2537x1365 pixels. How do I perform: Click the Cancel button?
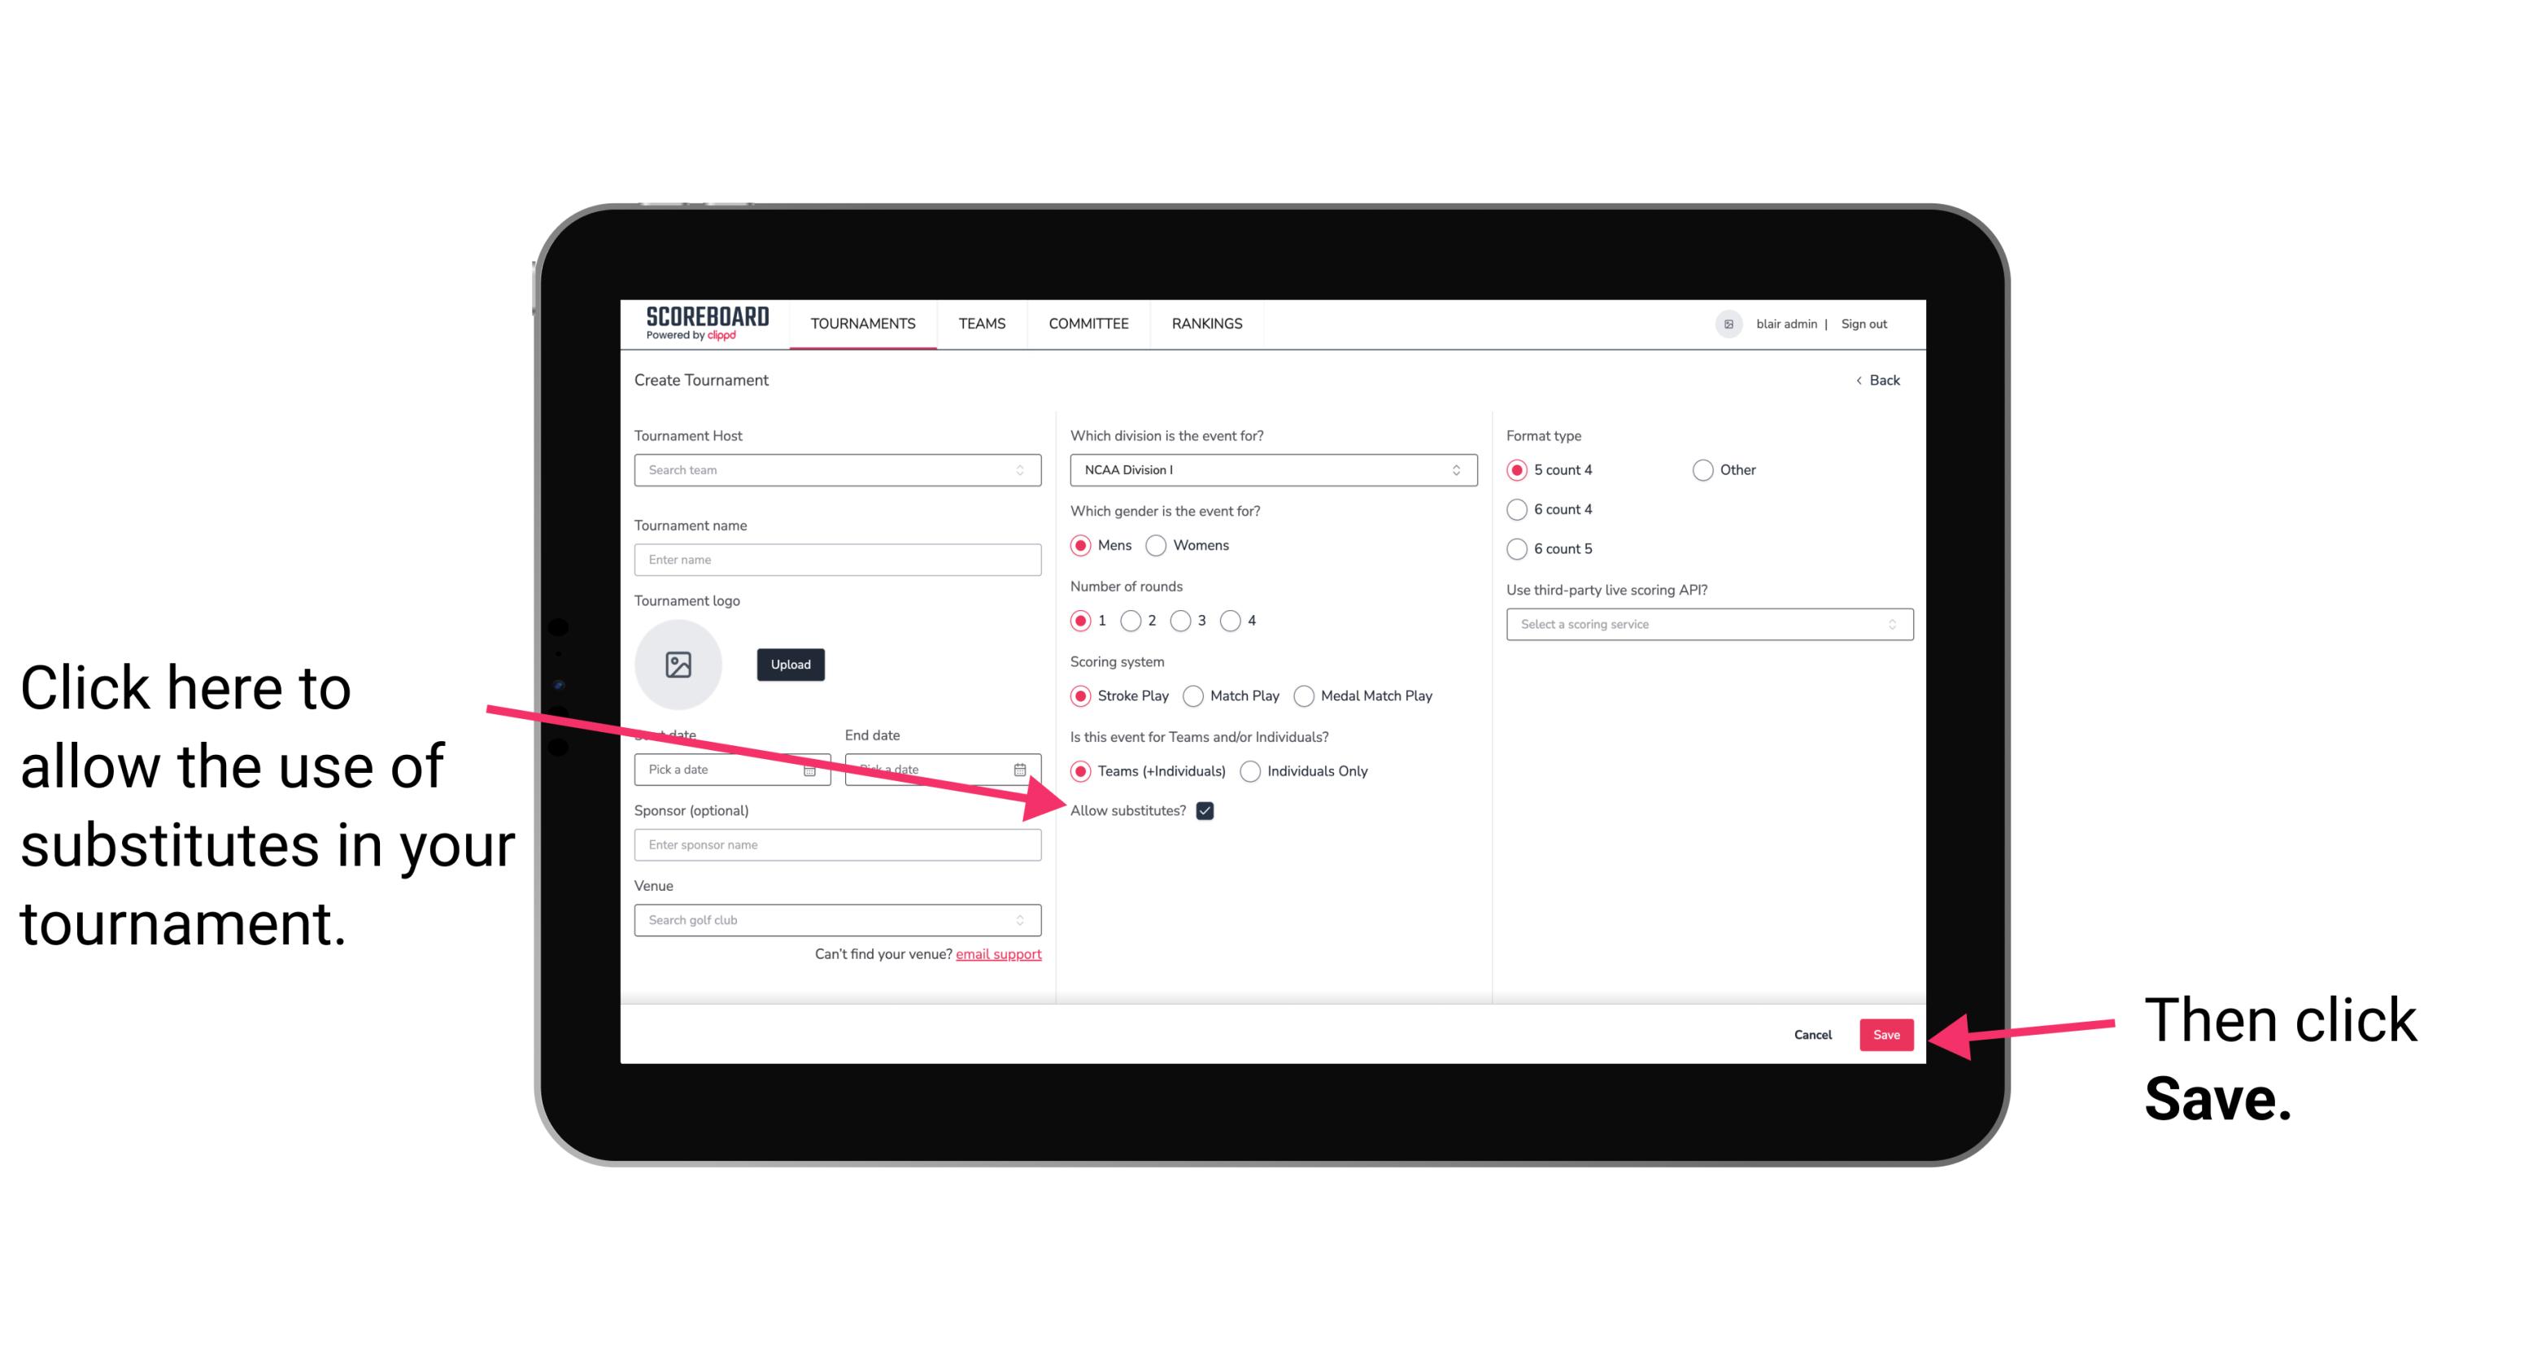[1811, 1032]
